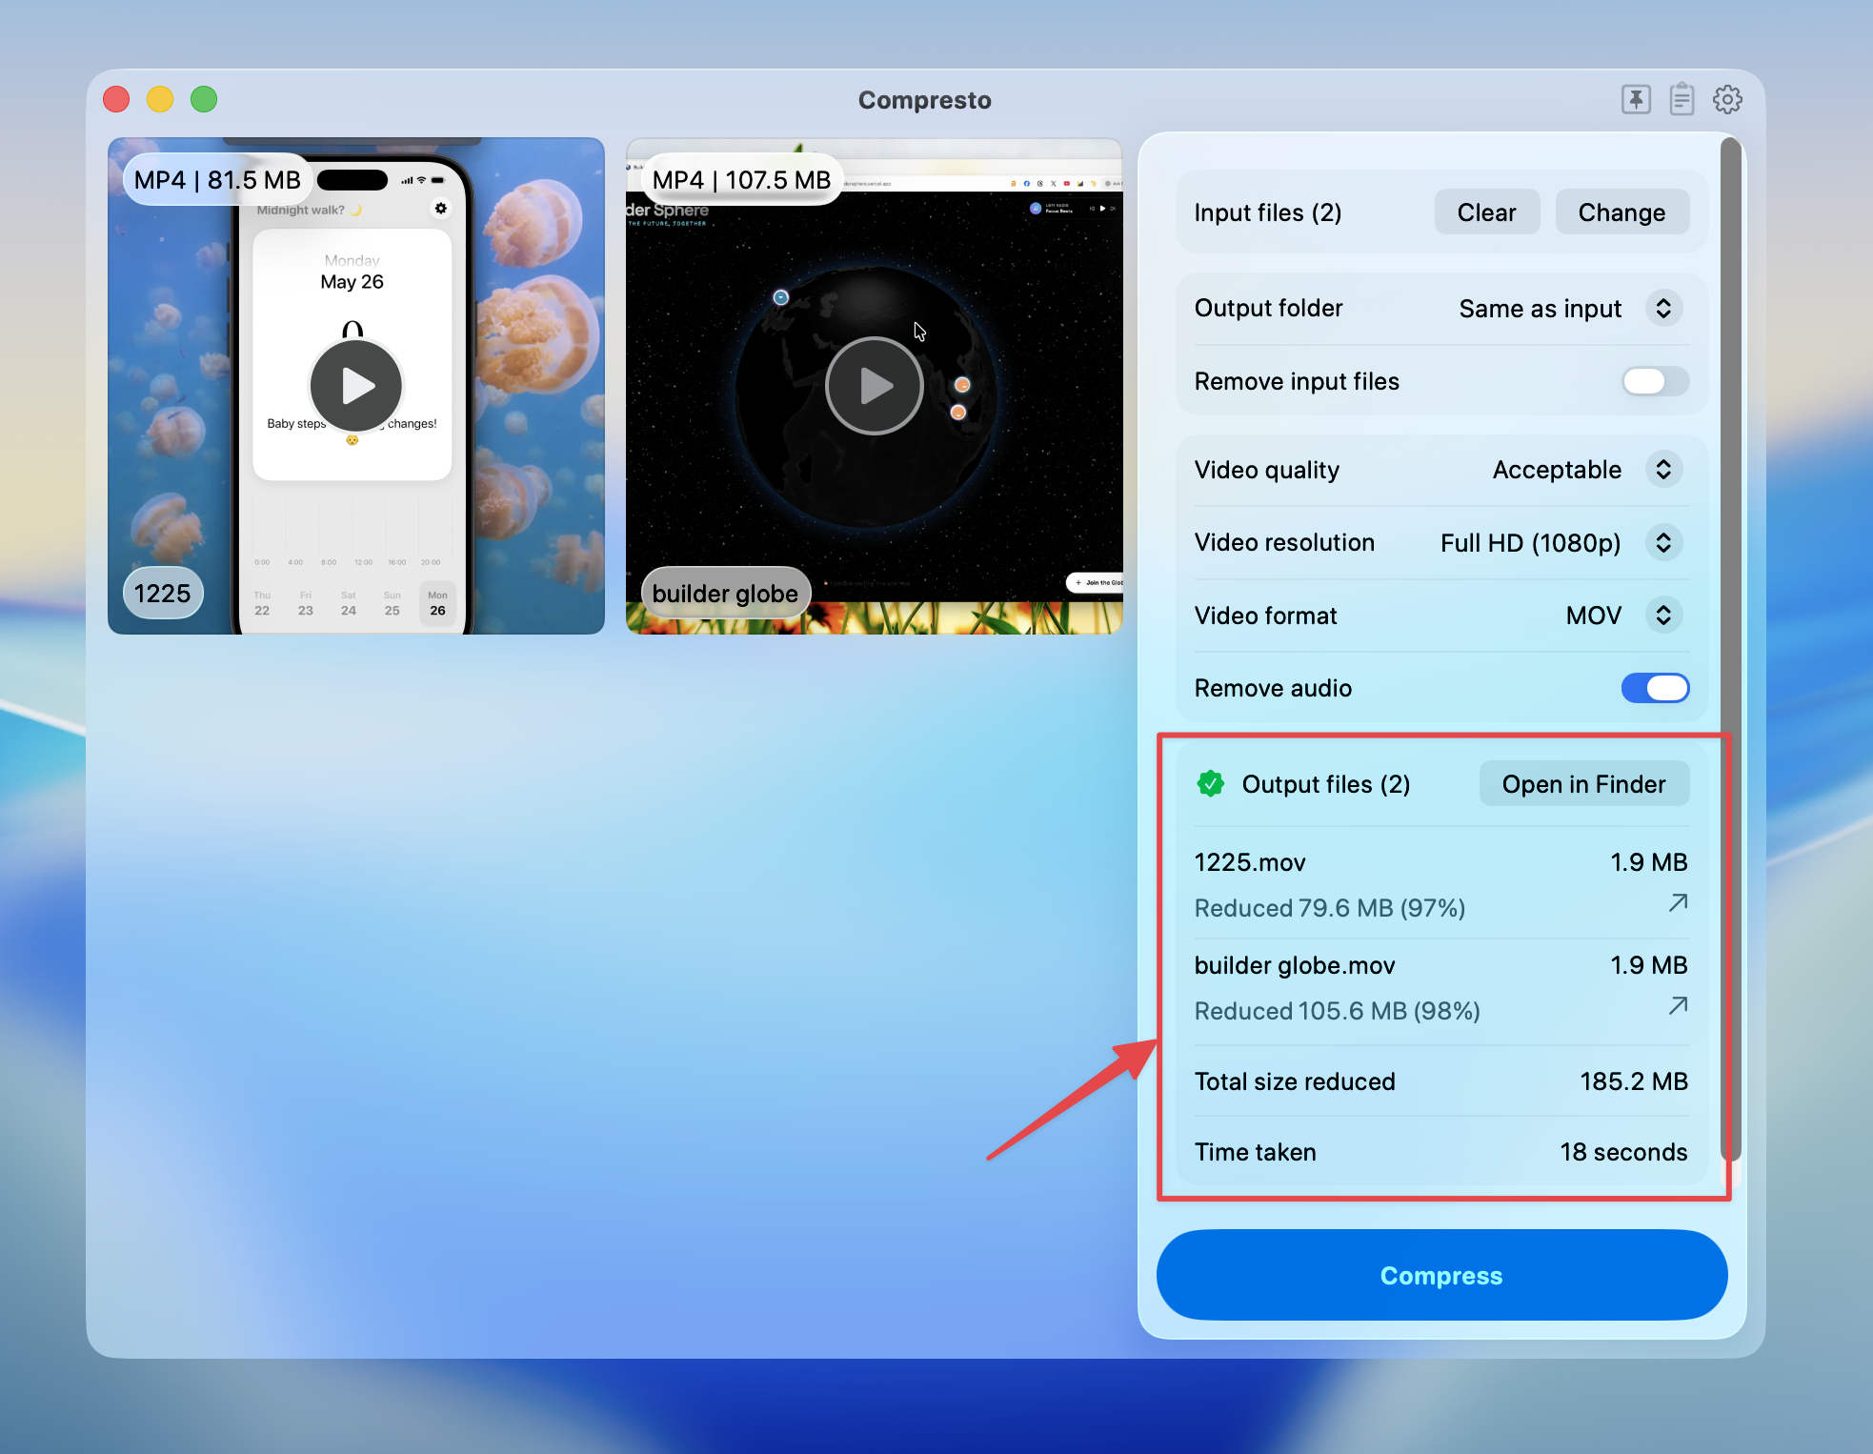Open the clipboard icon in title bar
The image size is (1873, 1454).
pyautogui.click(x=1682, y=99)
